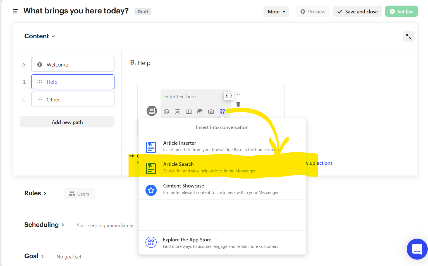Click the No goal set text
This screenshot has width=428, height=266.
click(x=69, y=257)
